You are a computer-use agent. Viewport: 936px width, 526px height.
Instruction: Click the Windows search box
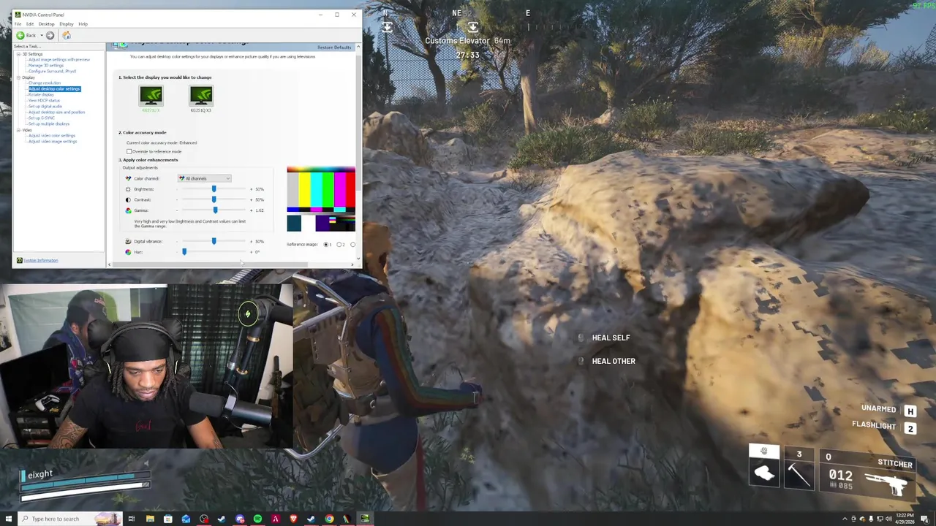tap(69, 519)
